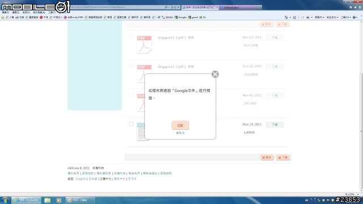Open the third footer link in the footer row
Screen dimensions: 363x204
(104, 173)
